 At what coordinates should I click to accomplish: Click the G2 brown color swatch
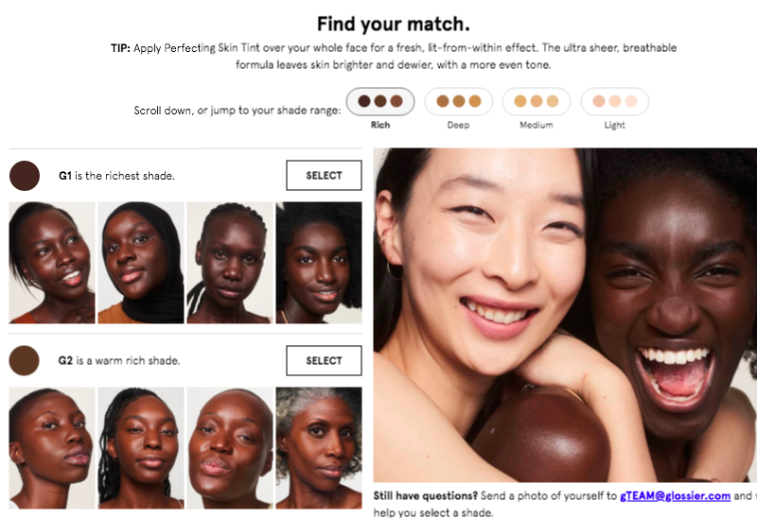coord(25,360)
